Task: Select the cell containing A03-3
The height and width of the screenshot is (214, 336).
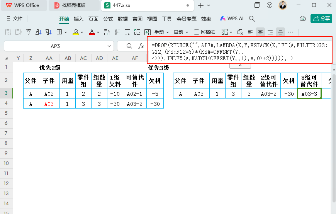Action: click(x=309, y=94)
